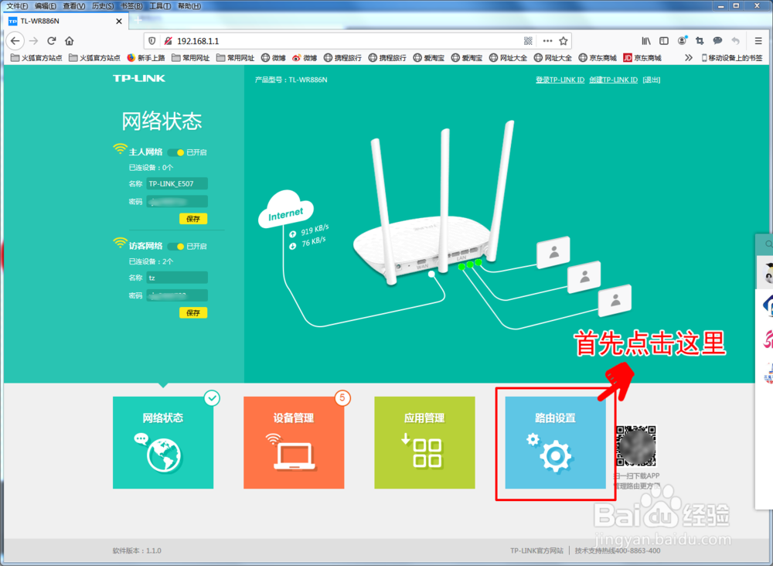
Task: Open the page actions three-dot menu
Action: coord(547,41)
